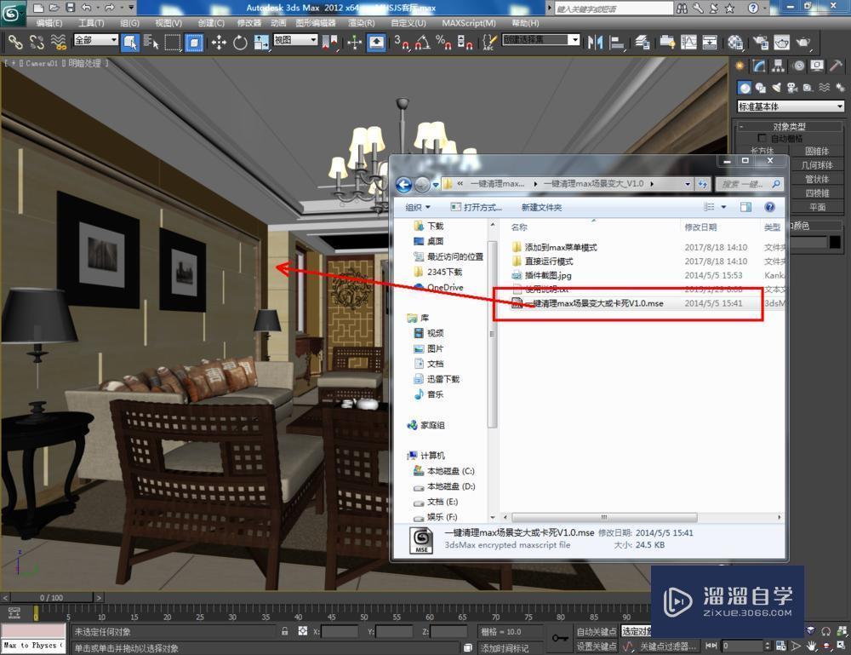The image size is (851, 655).
Task: Select the Link tool in toolbar
Action: [14, 42]
